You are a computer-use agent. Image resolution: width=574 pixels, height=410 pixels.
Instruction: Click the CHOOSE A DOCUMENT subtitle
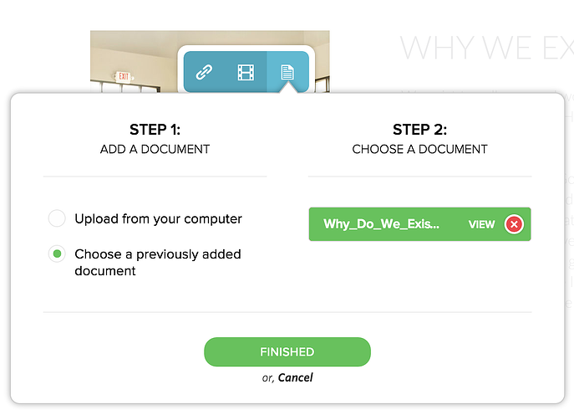(420, 149)
